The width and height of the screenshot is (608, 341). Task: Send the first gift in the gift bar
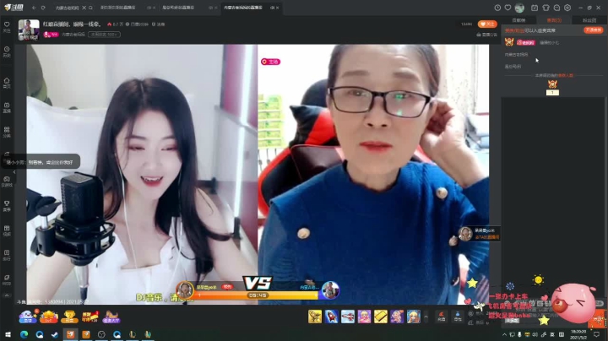click(315, 317)
